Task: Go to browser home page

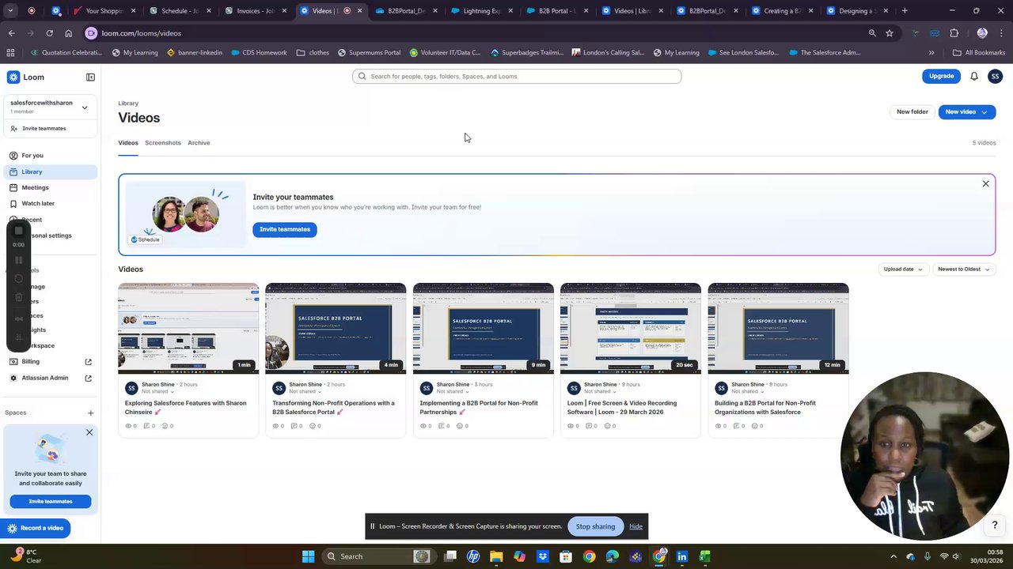Action: (x=68, y=33)
